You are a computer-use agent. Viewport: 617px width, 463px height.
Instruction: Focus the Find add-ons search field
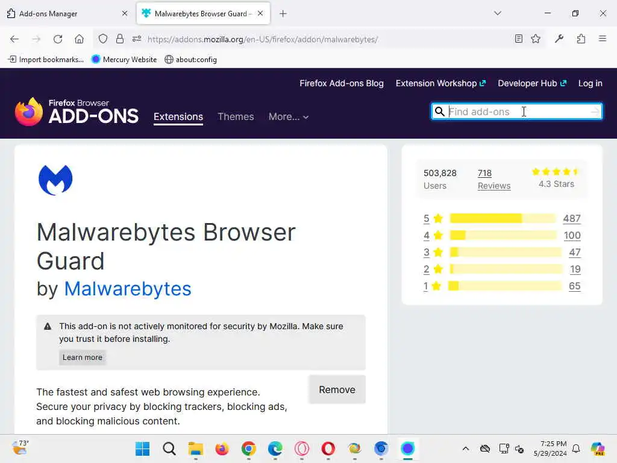516,112
